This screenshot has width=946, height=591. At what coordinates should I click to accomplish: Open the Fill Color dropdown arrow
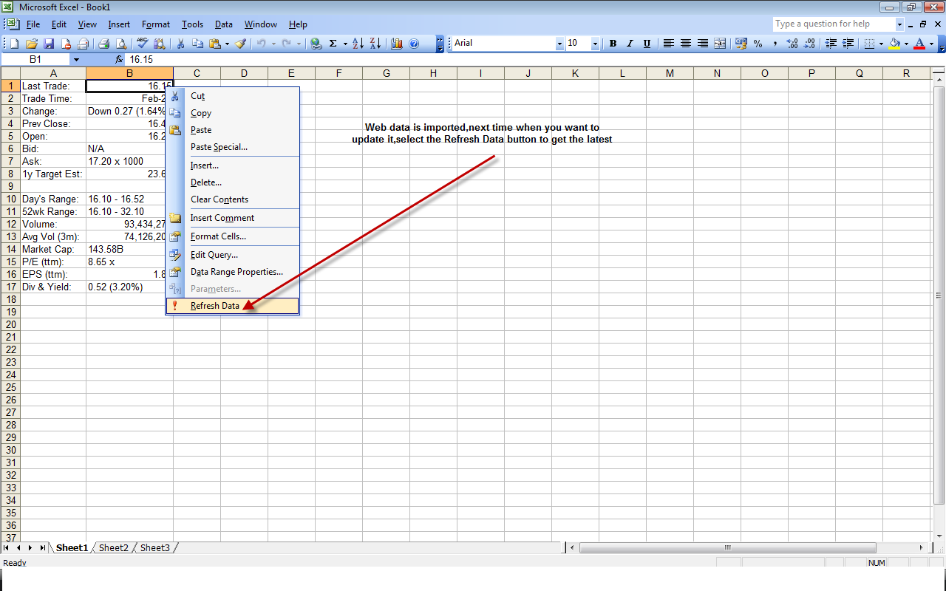[x=906, y=44]
